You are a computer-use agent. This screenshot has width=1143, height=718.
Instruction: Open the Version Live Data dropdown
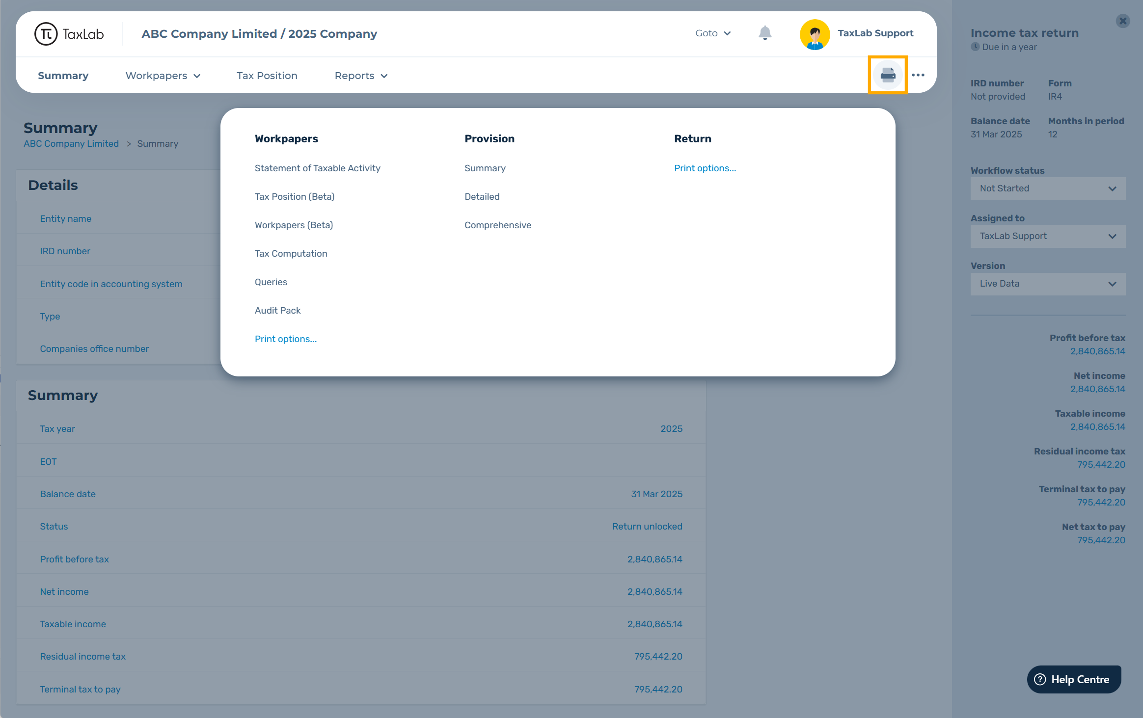[x=1047, y=284]
